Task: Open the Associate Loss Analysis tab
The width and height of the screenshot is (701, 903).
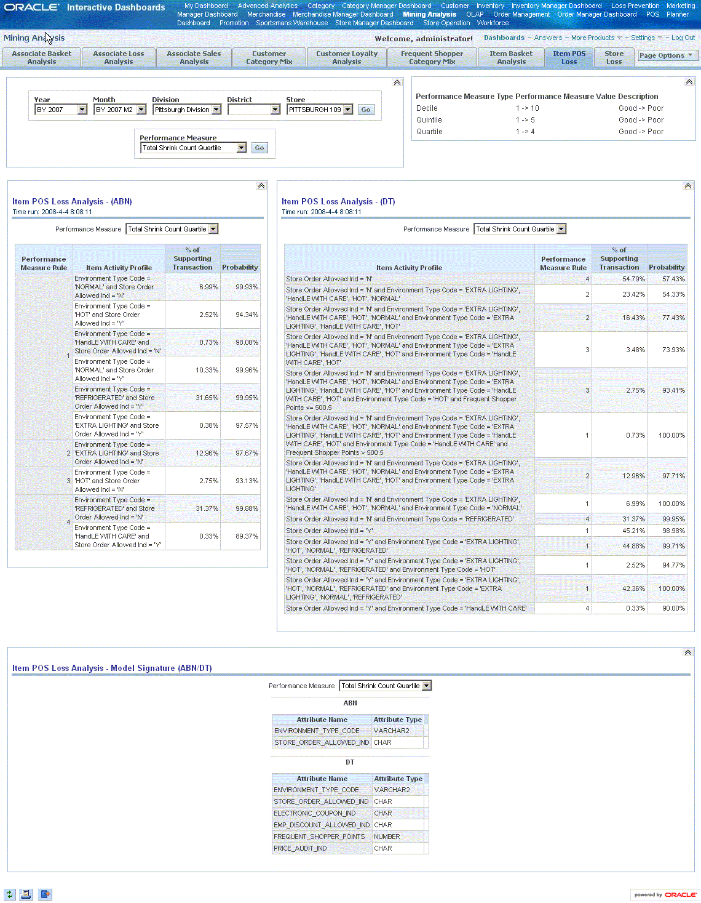Action: (119, 57)
